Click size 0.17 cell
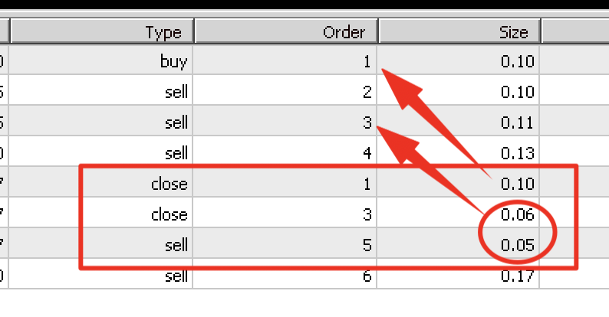Screen dimensions: 609x317 click(458, 275)
